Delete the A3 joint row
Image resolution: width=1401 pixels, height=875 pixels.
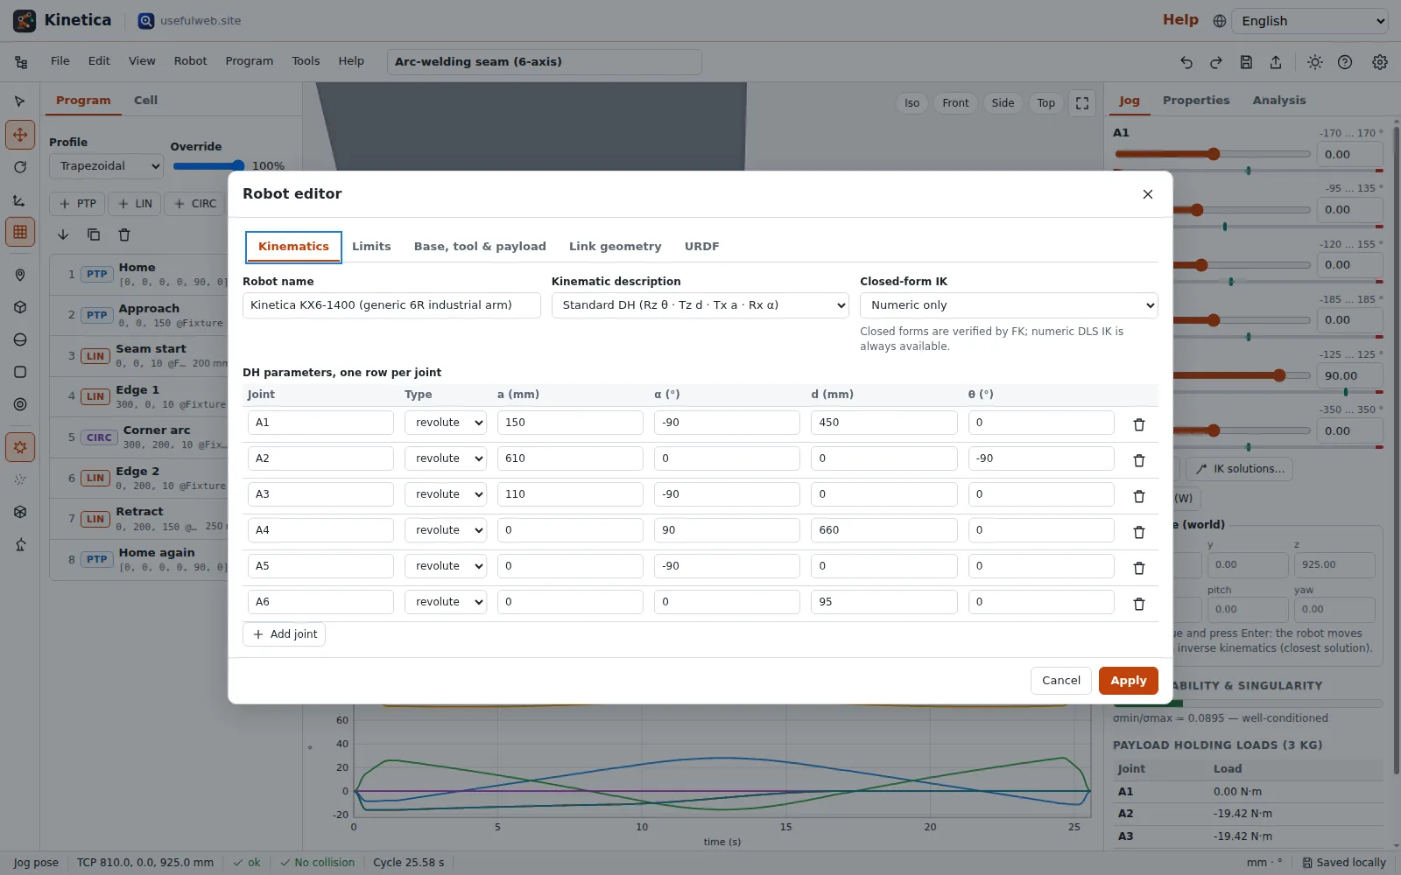point(1139,496)
